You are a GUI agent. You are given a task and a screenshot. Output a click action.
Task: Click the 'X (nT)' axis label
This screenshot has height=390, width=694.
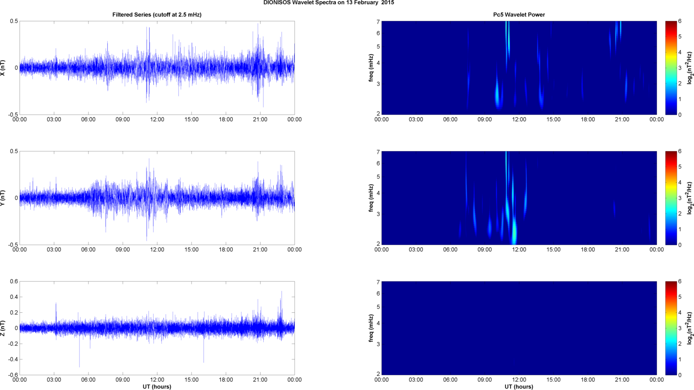click(3, 68)
